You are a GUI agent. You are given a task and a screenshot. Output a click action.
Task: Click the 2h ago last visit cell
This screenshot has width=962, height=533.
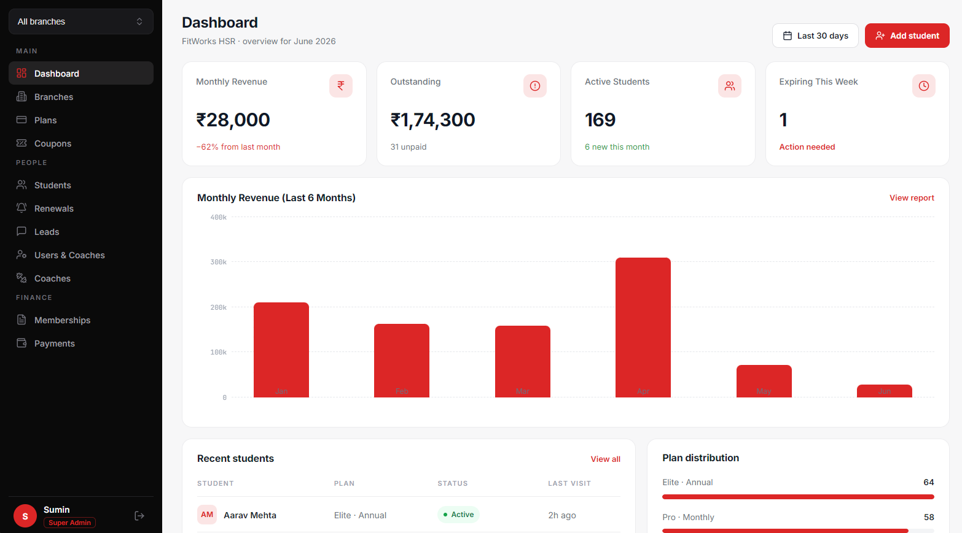pyautogui.click(x=562, y=515)
